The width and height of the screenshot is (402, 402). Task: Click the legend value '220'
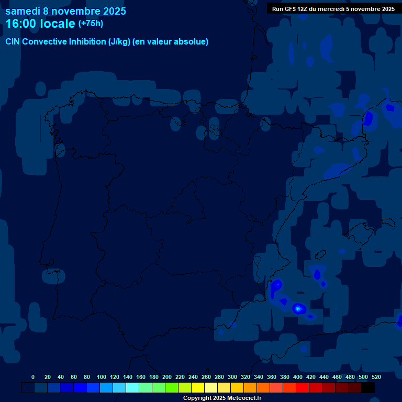[x=180, y=377]
